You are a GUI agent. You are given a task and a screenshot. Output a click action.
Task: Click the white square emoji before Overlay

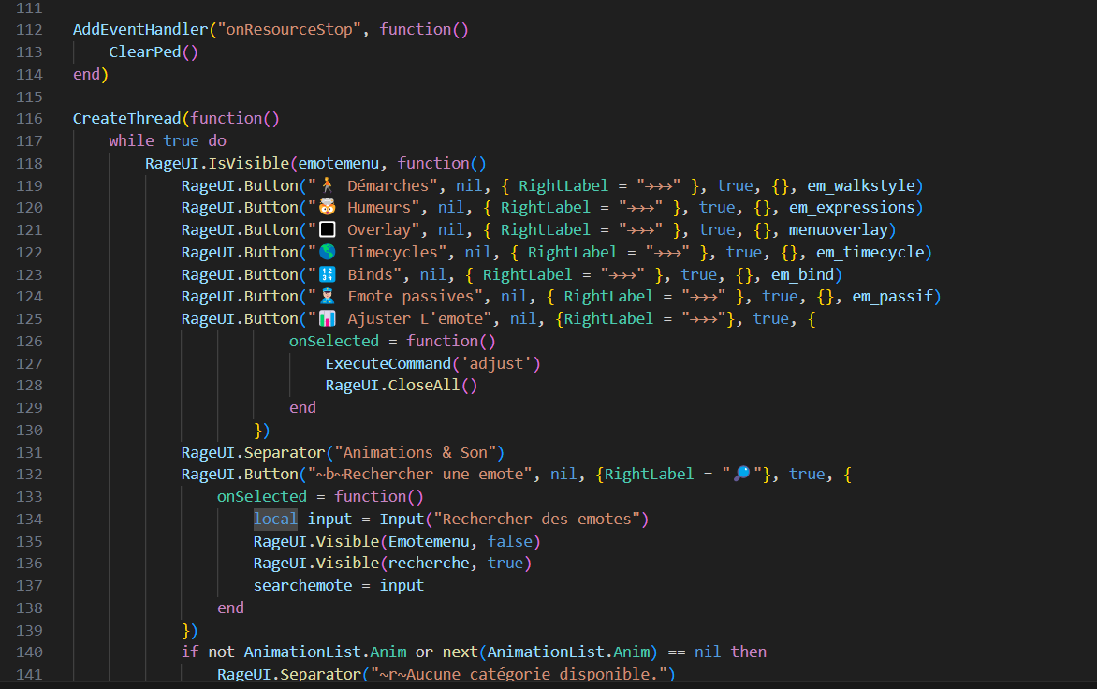coord(327,230)
